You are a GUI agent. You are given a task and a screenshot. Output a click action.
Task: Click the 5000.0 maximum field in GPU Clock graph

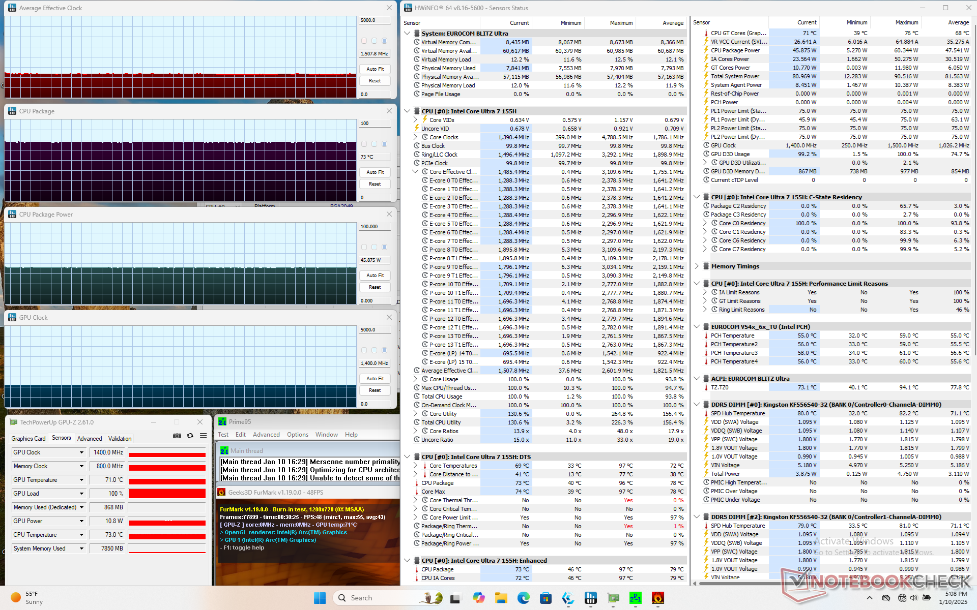[x=375, y=330]
